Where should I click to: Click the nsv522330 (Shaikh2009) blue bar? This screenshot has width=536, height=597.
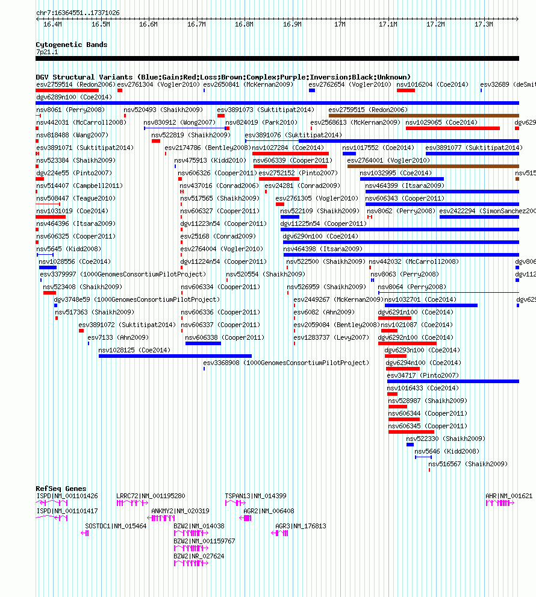click(410, 445)
